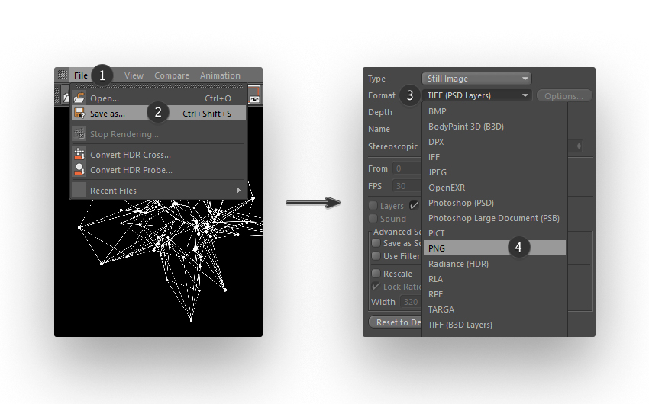Enable the Use Filter checkbox
This screenshot has height=404, width=649.
[376, 255]
